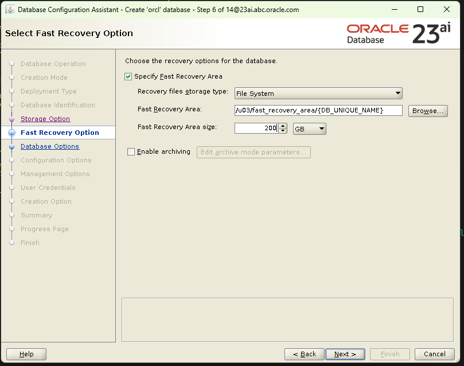Go Back to previous step
Viewport: 464px width, 366px height.
[x=304, y=354]
